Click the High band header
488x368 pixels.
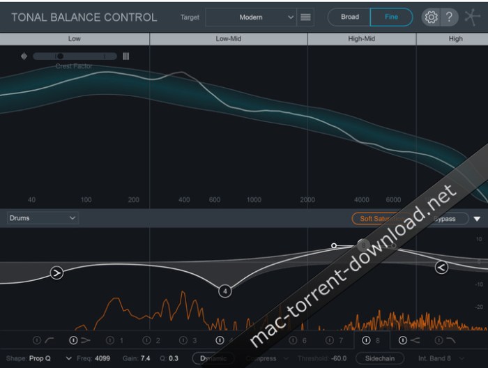pyautogui.click(x=452, y=39)
